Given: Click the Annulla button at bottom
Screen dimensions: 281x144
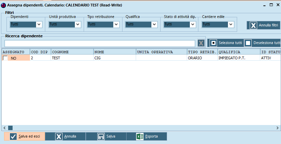Looking at the screenshot, I should coord(65,137).
